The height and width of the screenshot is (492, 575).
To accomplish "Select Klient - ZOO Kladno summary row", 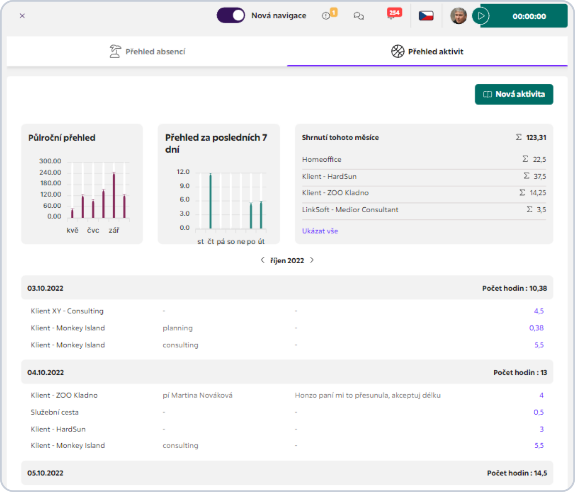I will pyautogui.click(x=424, y=193).
